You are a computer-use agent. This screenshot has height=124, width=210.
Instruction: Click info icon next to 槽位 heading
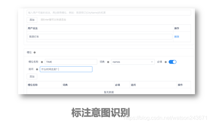34,52
